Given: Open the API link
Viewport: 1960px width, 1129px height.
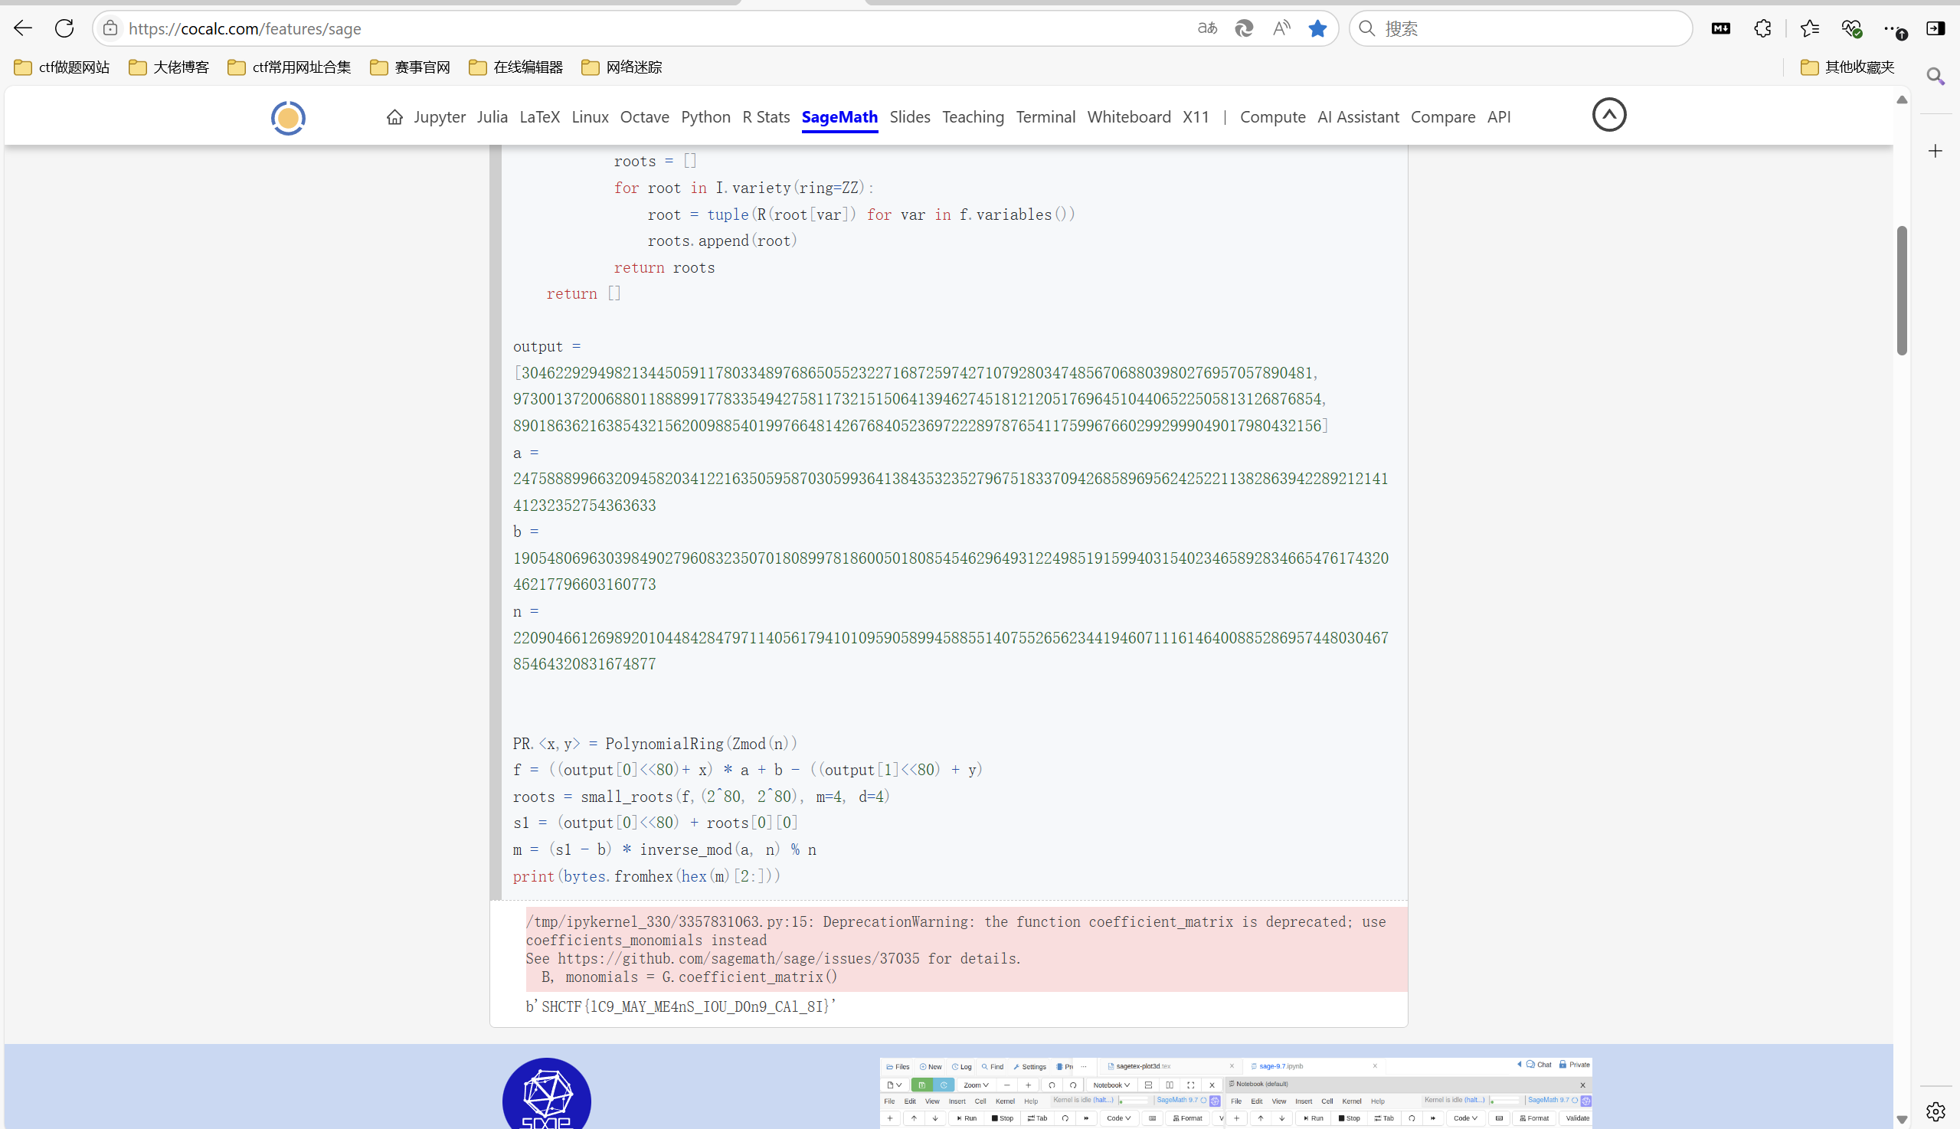Looking at the screenshot, I should pos(1499,117).
